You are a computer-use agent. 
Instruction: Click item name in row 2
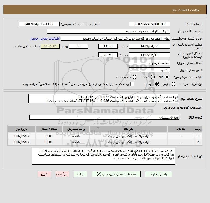tap(128, 142)
